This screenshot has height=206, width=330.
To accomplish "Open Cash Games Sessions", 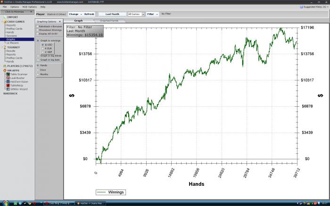I will [12, 36].
